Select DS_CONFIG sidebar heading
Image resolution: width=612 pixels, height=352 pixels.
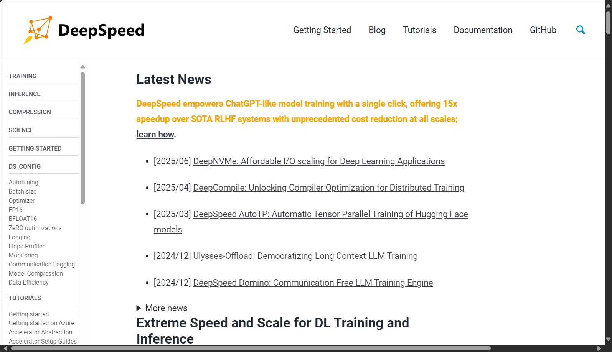[25, 166]
